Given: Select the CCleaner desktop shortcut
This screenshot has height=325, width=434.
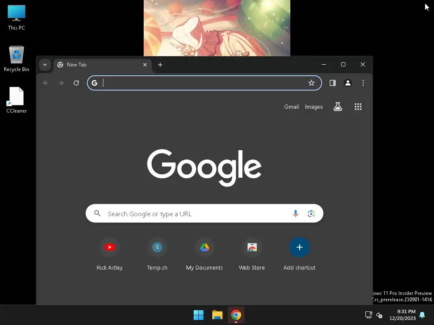Looking at the screenshot, I should tap(17, 100).
